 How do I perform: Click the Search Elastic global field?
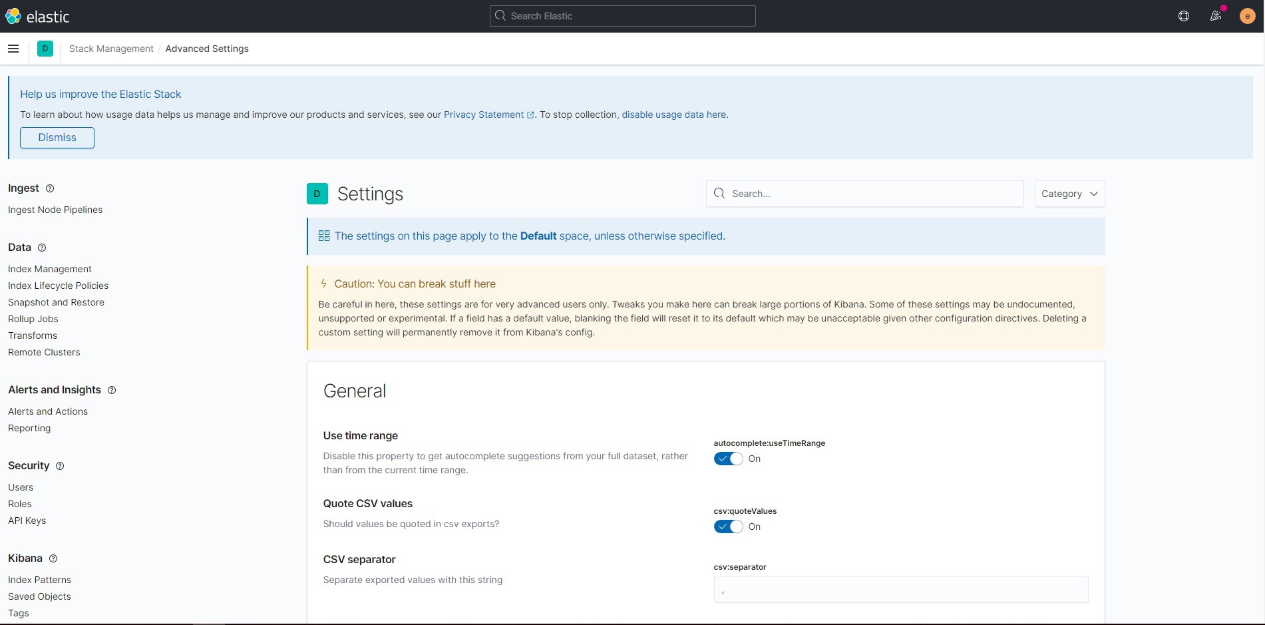point(622,16)
